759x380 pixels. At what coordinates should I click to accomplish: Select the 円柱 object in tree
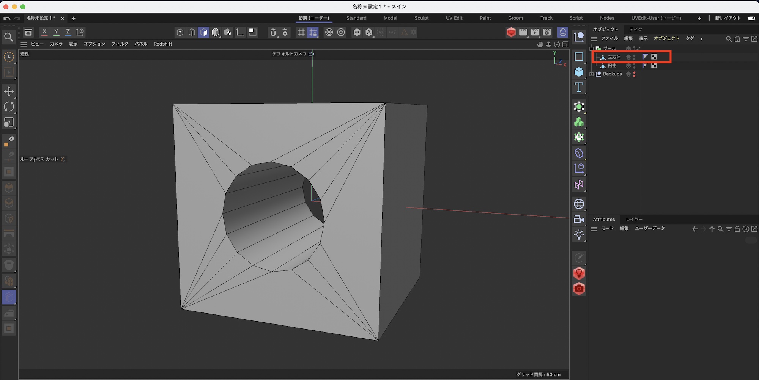[612, 66]
